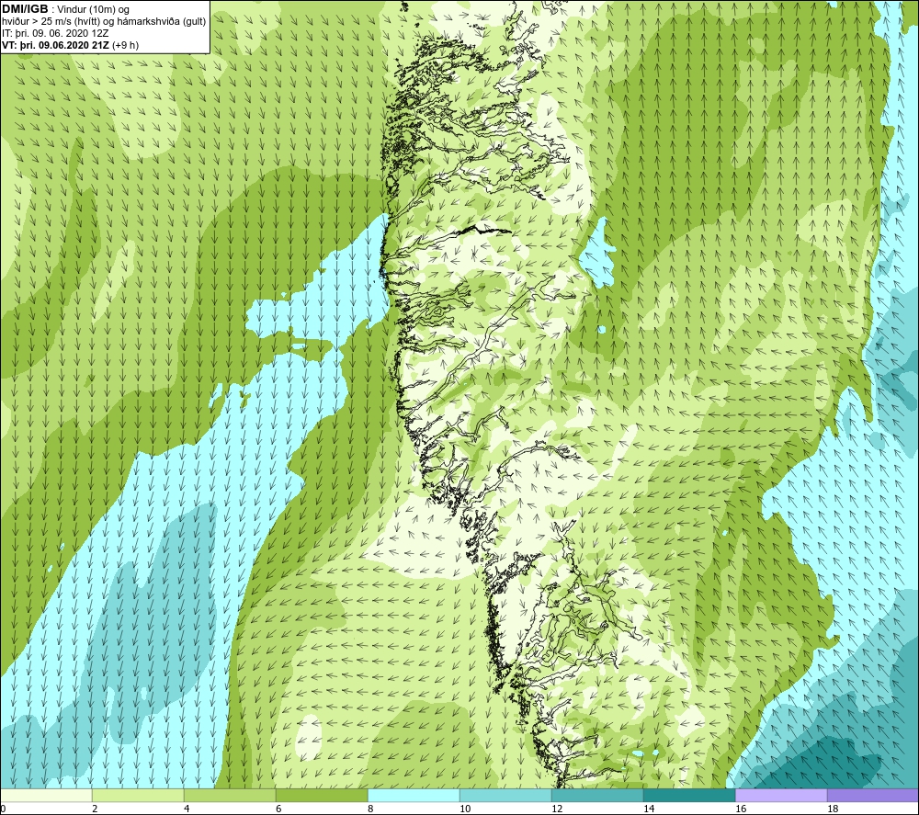This screenshot has width=919, height=815.
Task: Click the 16–18 m/s lavender legend swatch
Action: click(x=781, y=795)
